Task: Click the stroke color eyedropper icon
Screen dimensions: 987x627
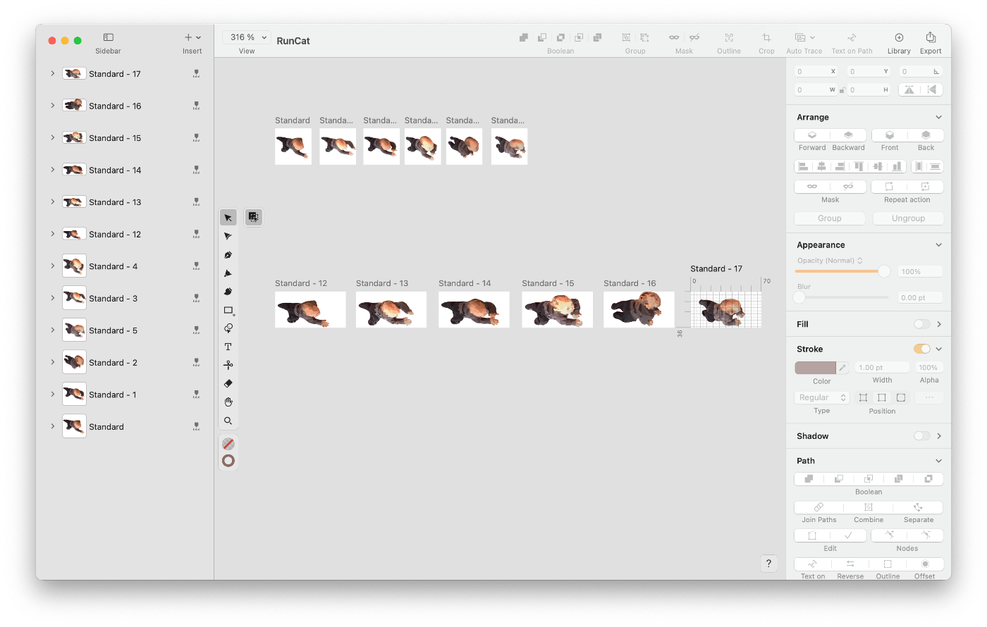Action: 842,368
